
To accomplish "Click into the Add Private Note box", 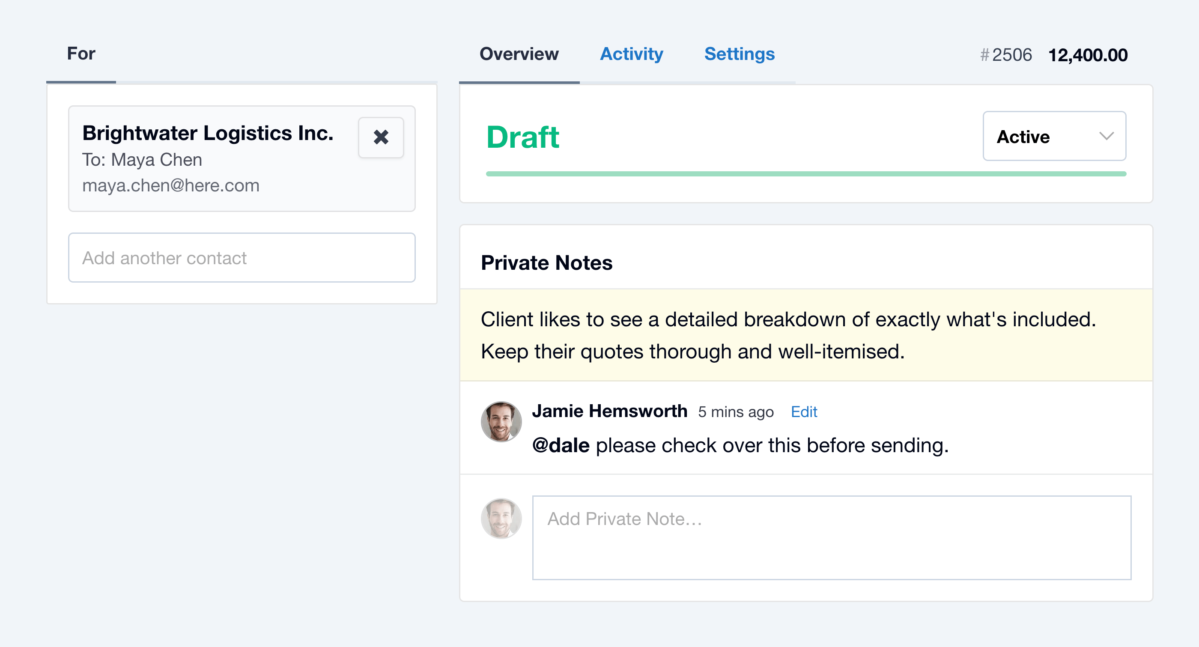I will [832, 538].
